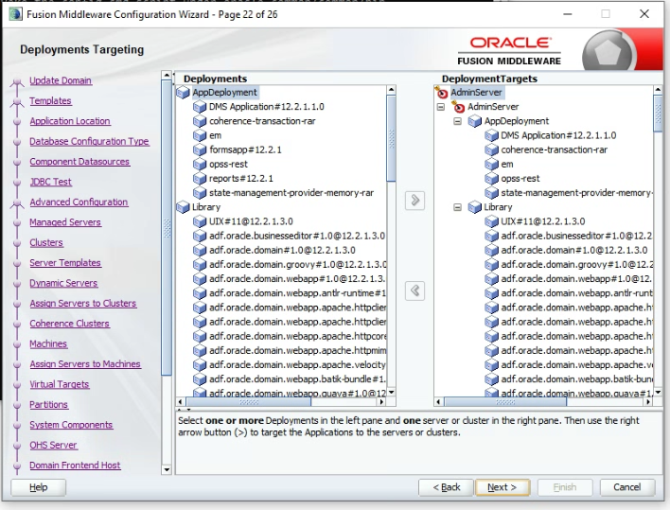This screenshot has height=510, width=670.
Task: Click DeploymentTargets vertical scroll up arrow
Action: (x=658, y=90)
